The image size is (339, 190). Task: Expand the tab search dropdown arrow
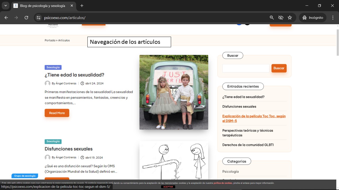[6, 6]
